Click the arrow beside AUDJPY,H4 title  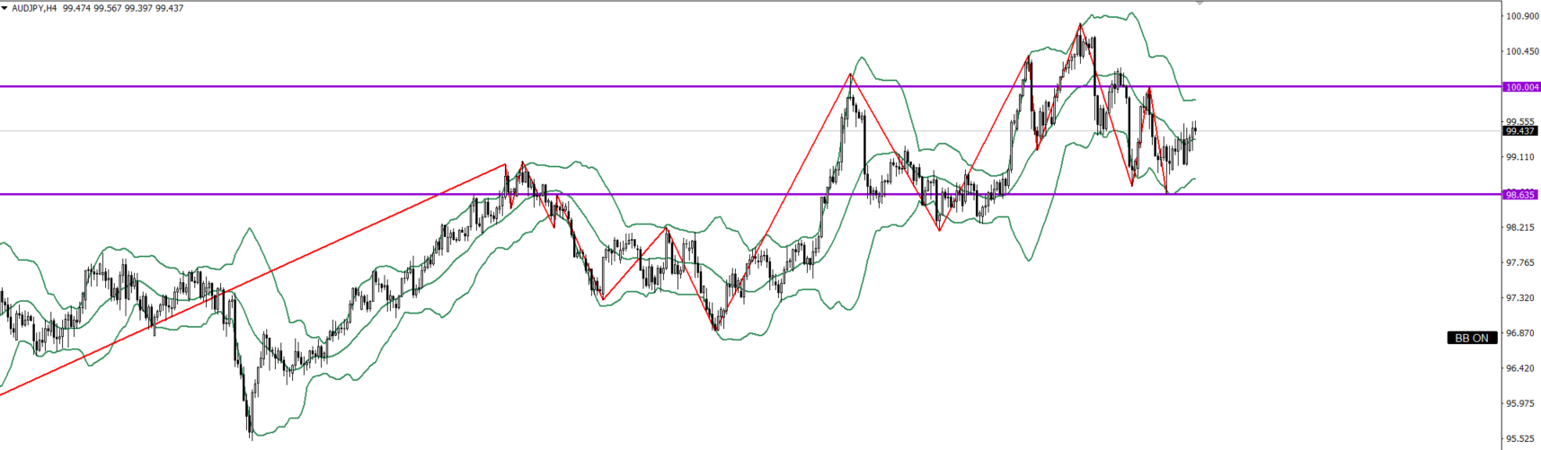4,8
